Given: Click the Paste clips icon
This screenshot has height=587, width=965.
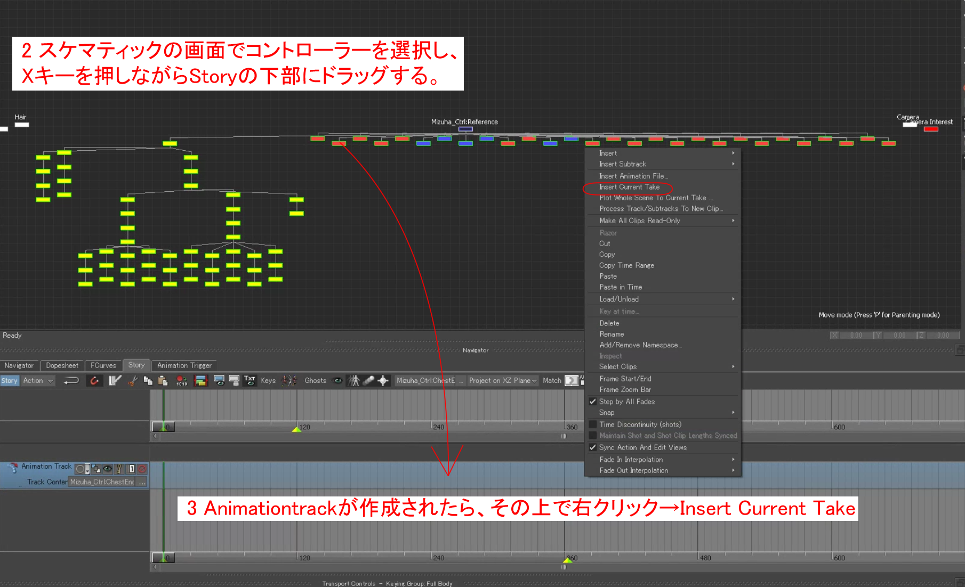Looking at the screenshot, I should [x=163, y=380].
